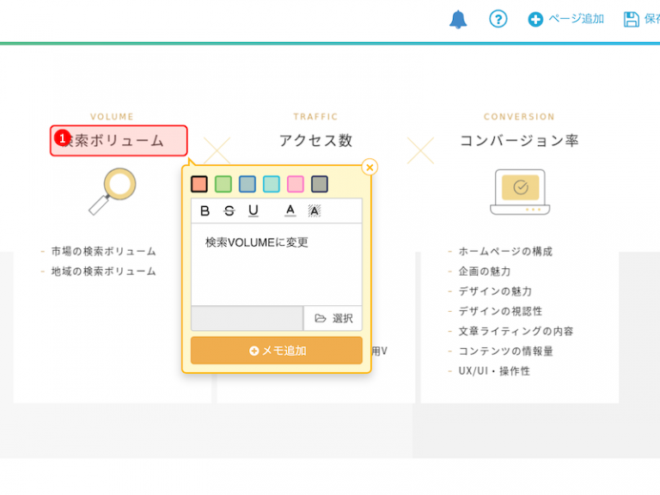Toggle strikethrough formatting in memo editor

(x=229, y=211)
